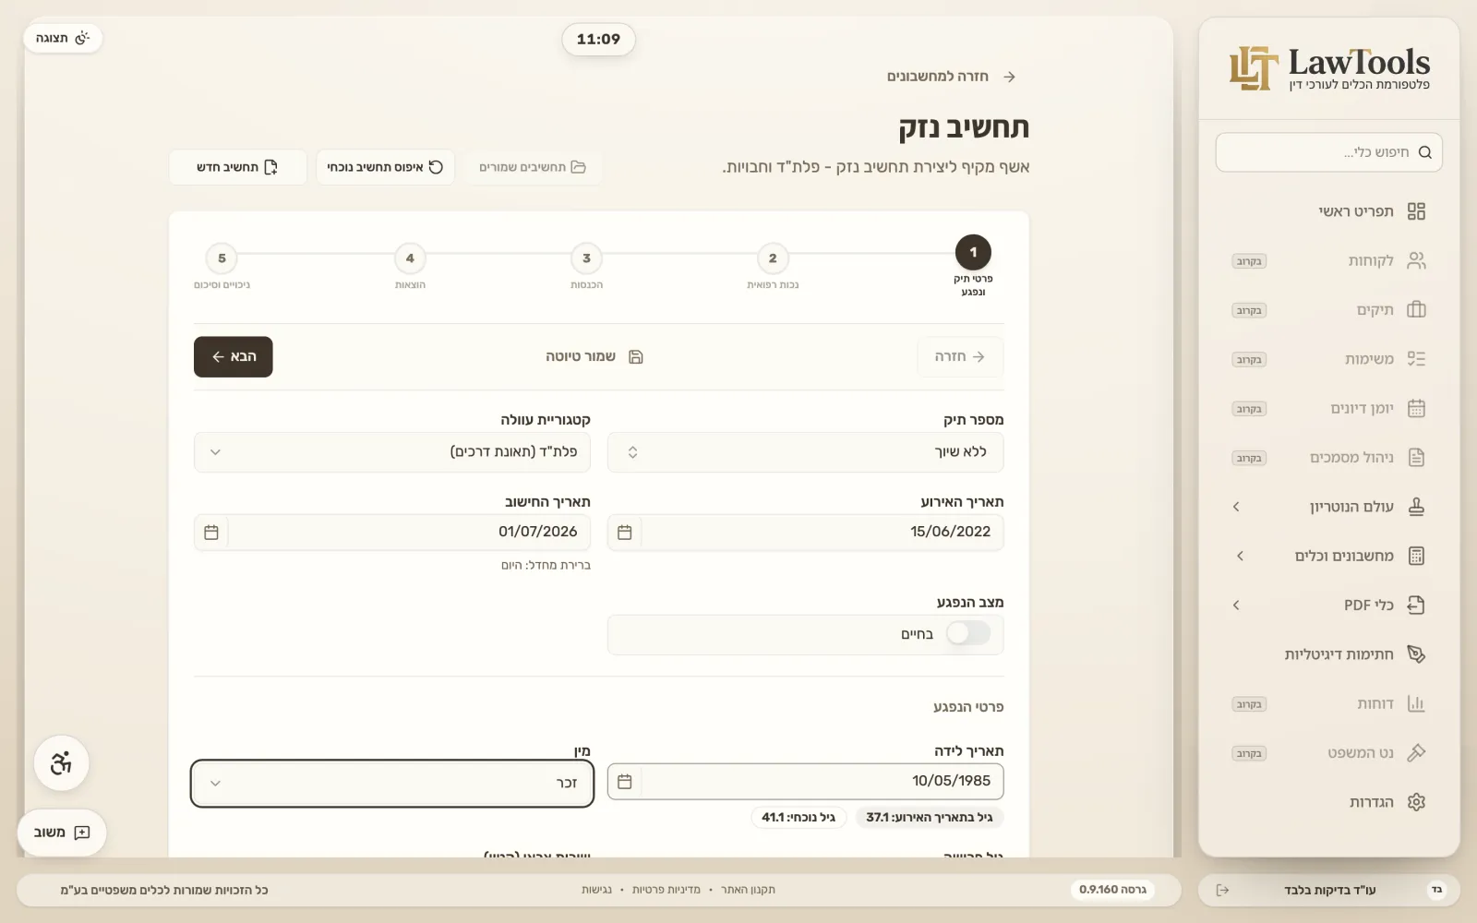Screen dimensions: 1477x923
Task: Open תפריט ראשי dashboard icon
Action: [x=1416, y=211]
